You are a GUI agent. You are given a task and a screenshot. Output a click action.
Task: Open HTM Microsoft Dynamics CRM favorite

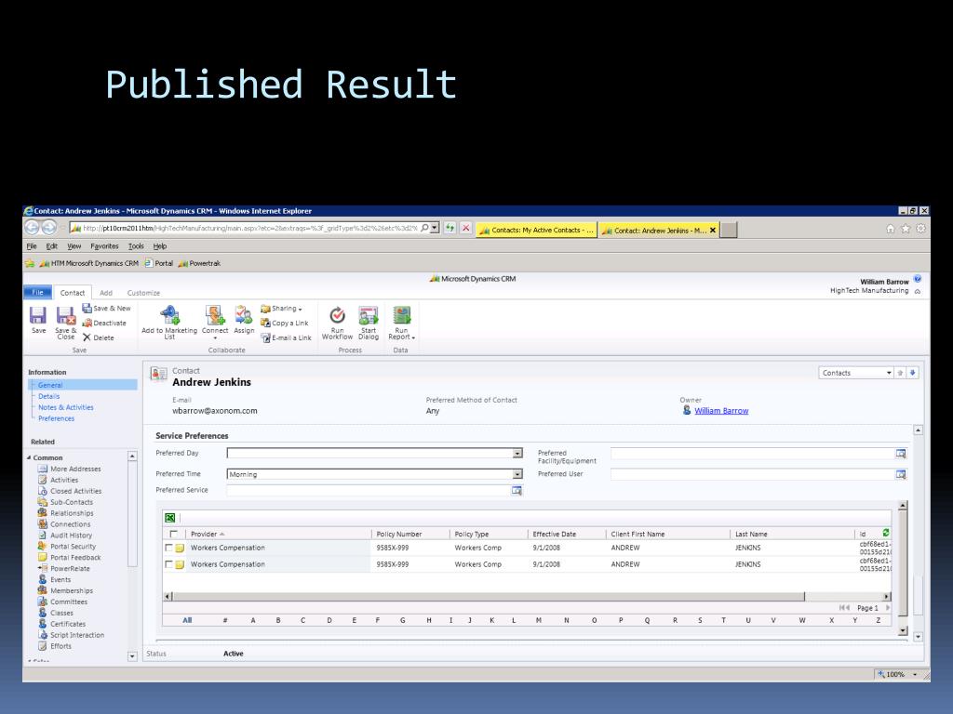tap(88, 263)
